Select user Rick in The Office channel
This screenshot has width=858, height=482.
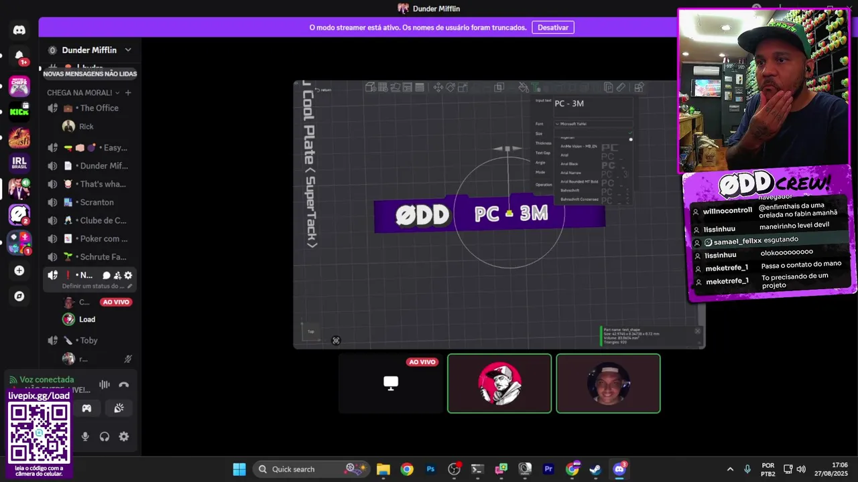pos(86,127)
